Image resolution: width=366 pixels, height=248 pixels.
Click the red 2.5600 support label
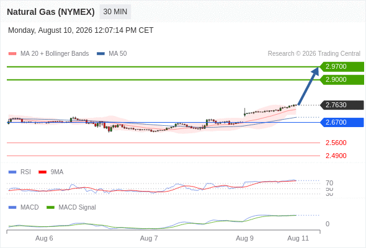pyautogui.click(x=336, y=143)
